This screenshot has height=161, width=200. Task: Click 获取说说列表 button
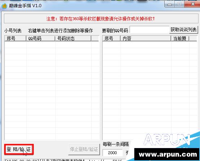(x=183, y=30)
